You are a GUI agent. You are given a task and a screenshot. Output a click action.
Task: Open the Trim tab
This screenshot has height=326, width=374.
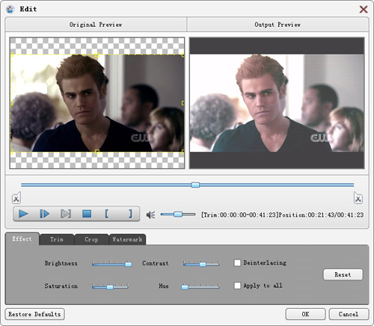coord(57,239)
